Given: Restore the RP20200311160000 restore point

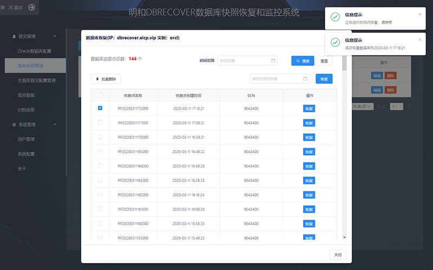Looking at the screenshot, I should [x=309, y=224].
